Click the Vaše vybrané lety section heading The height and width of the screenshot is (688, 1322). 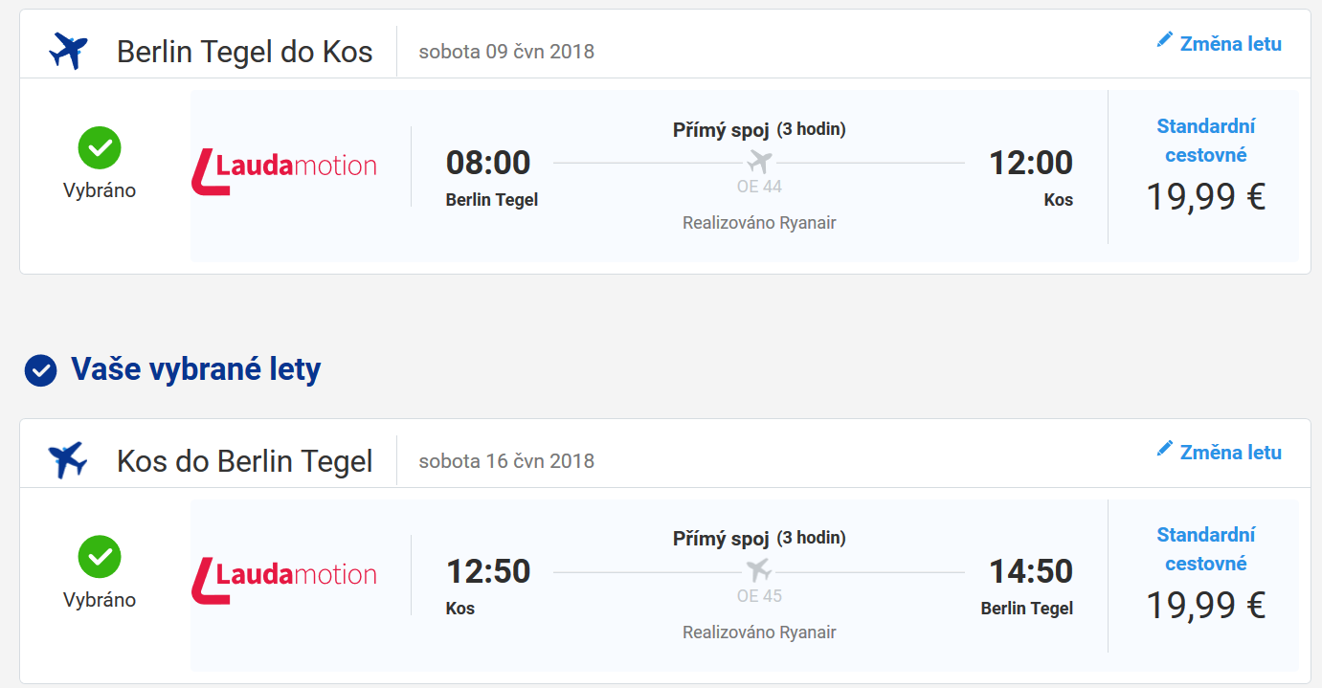pyautogui.click(x=195, y=369)
